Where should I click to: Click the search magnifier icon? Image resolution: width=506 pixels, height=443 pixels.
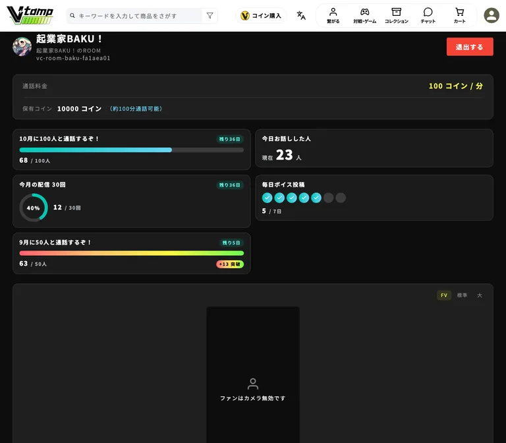point(72,16)
